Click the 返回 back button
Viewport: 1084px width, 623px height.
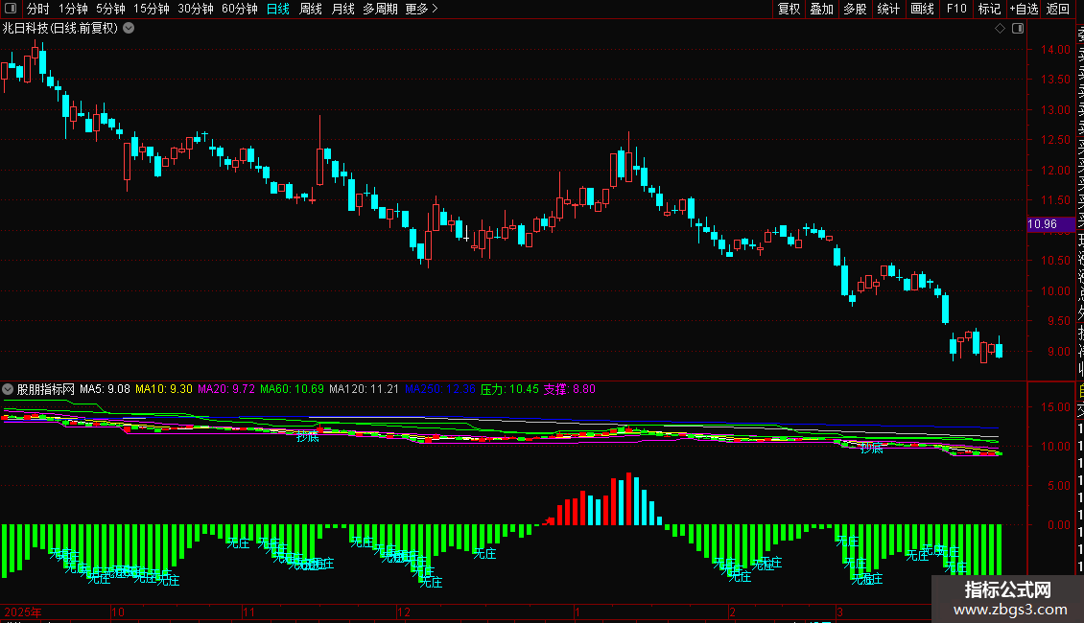pyautogui.click(x=1058, y=9)
